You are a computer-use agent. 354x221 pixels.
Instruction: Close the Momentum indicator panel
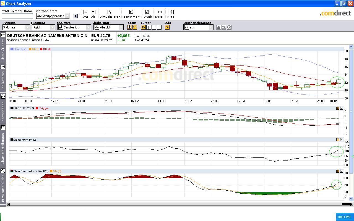[x=342, y=140]
